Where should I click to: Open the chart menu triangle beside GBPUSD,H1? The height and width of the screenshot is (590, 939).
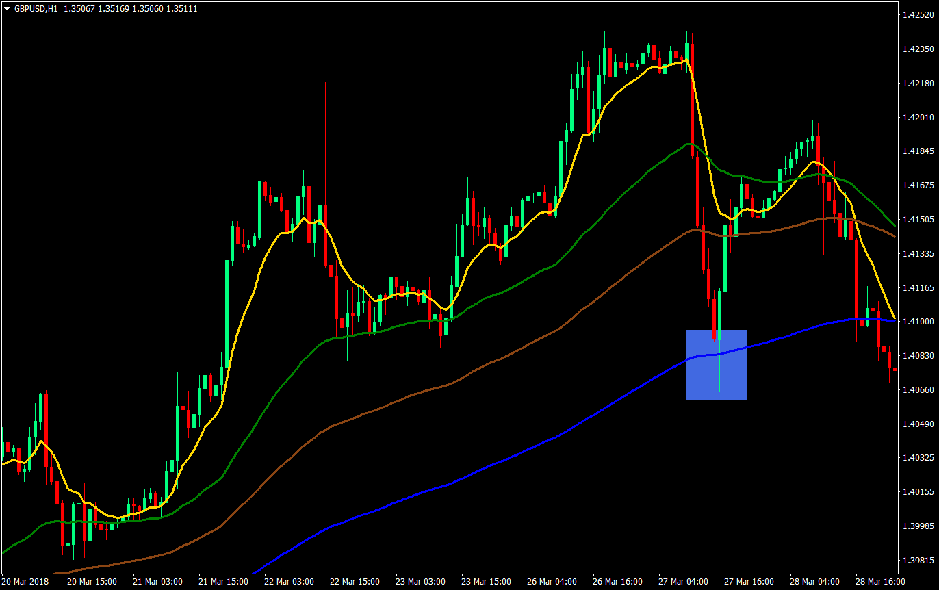click(x=8, y=9)
